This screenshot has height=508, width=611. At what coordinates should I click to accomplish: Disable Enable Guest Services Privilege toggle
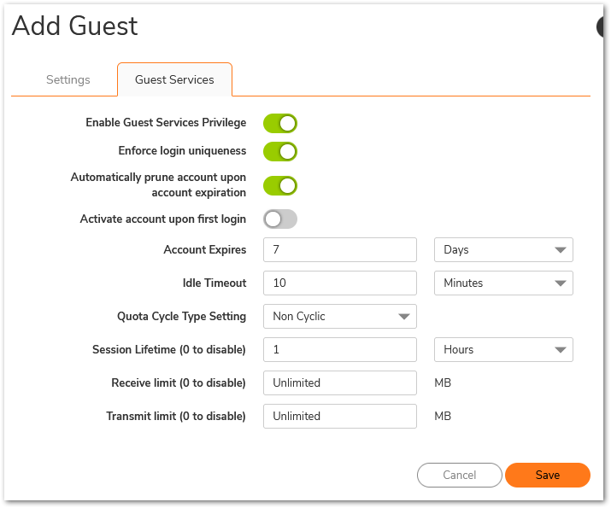279,123
